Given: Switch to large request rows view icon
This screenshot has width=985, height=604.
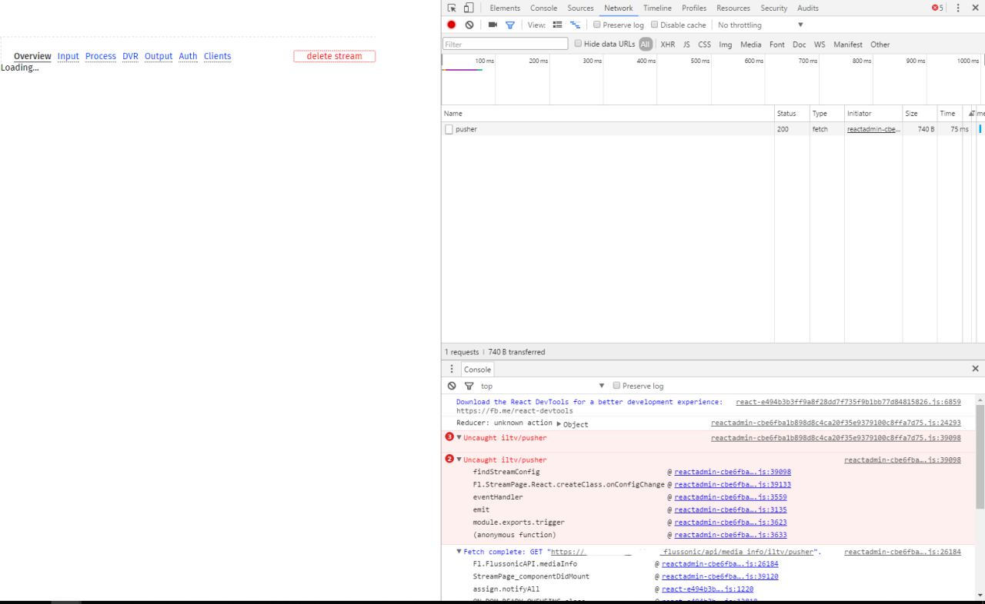Looking at the screenshot, I should 558,25.
